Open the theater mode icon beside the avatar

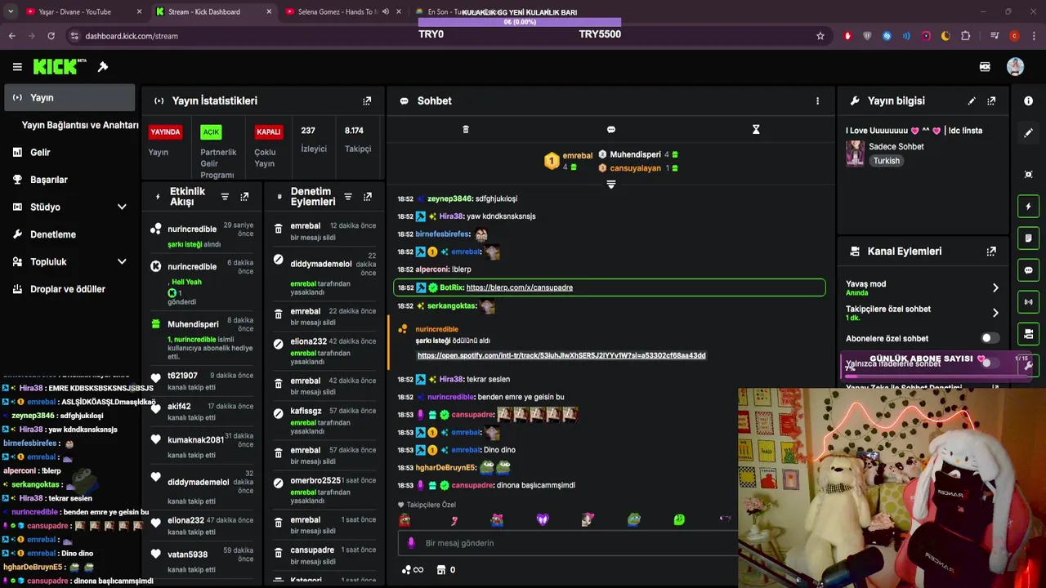pos(985,67)
